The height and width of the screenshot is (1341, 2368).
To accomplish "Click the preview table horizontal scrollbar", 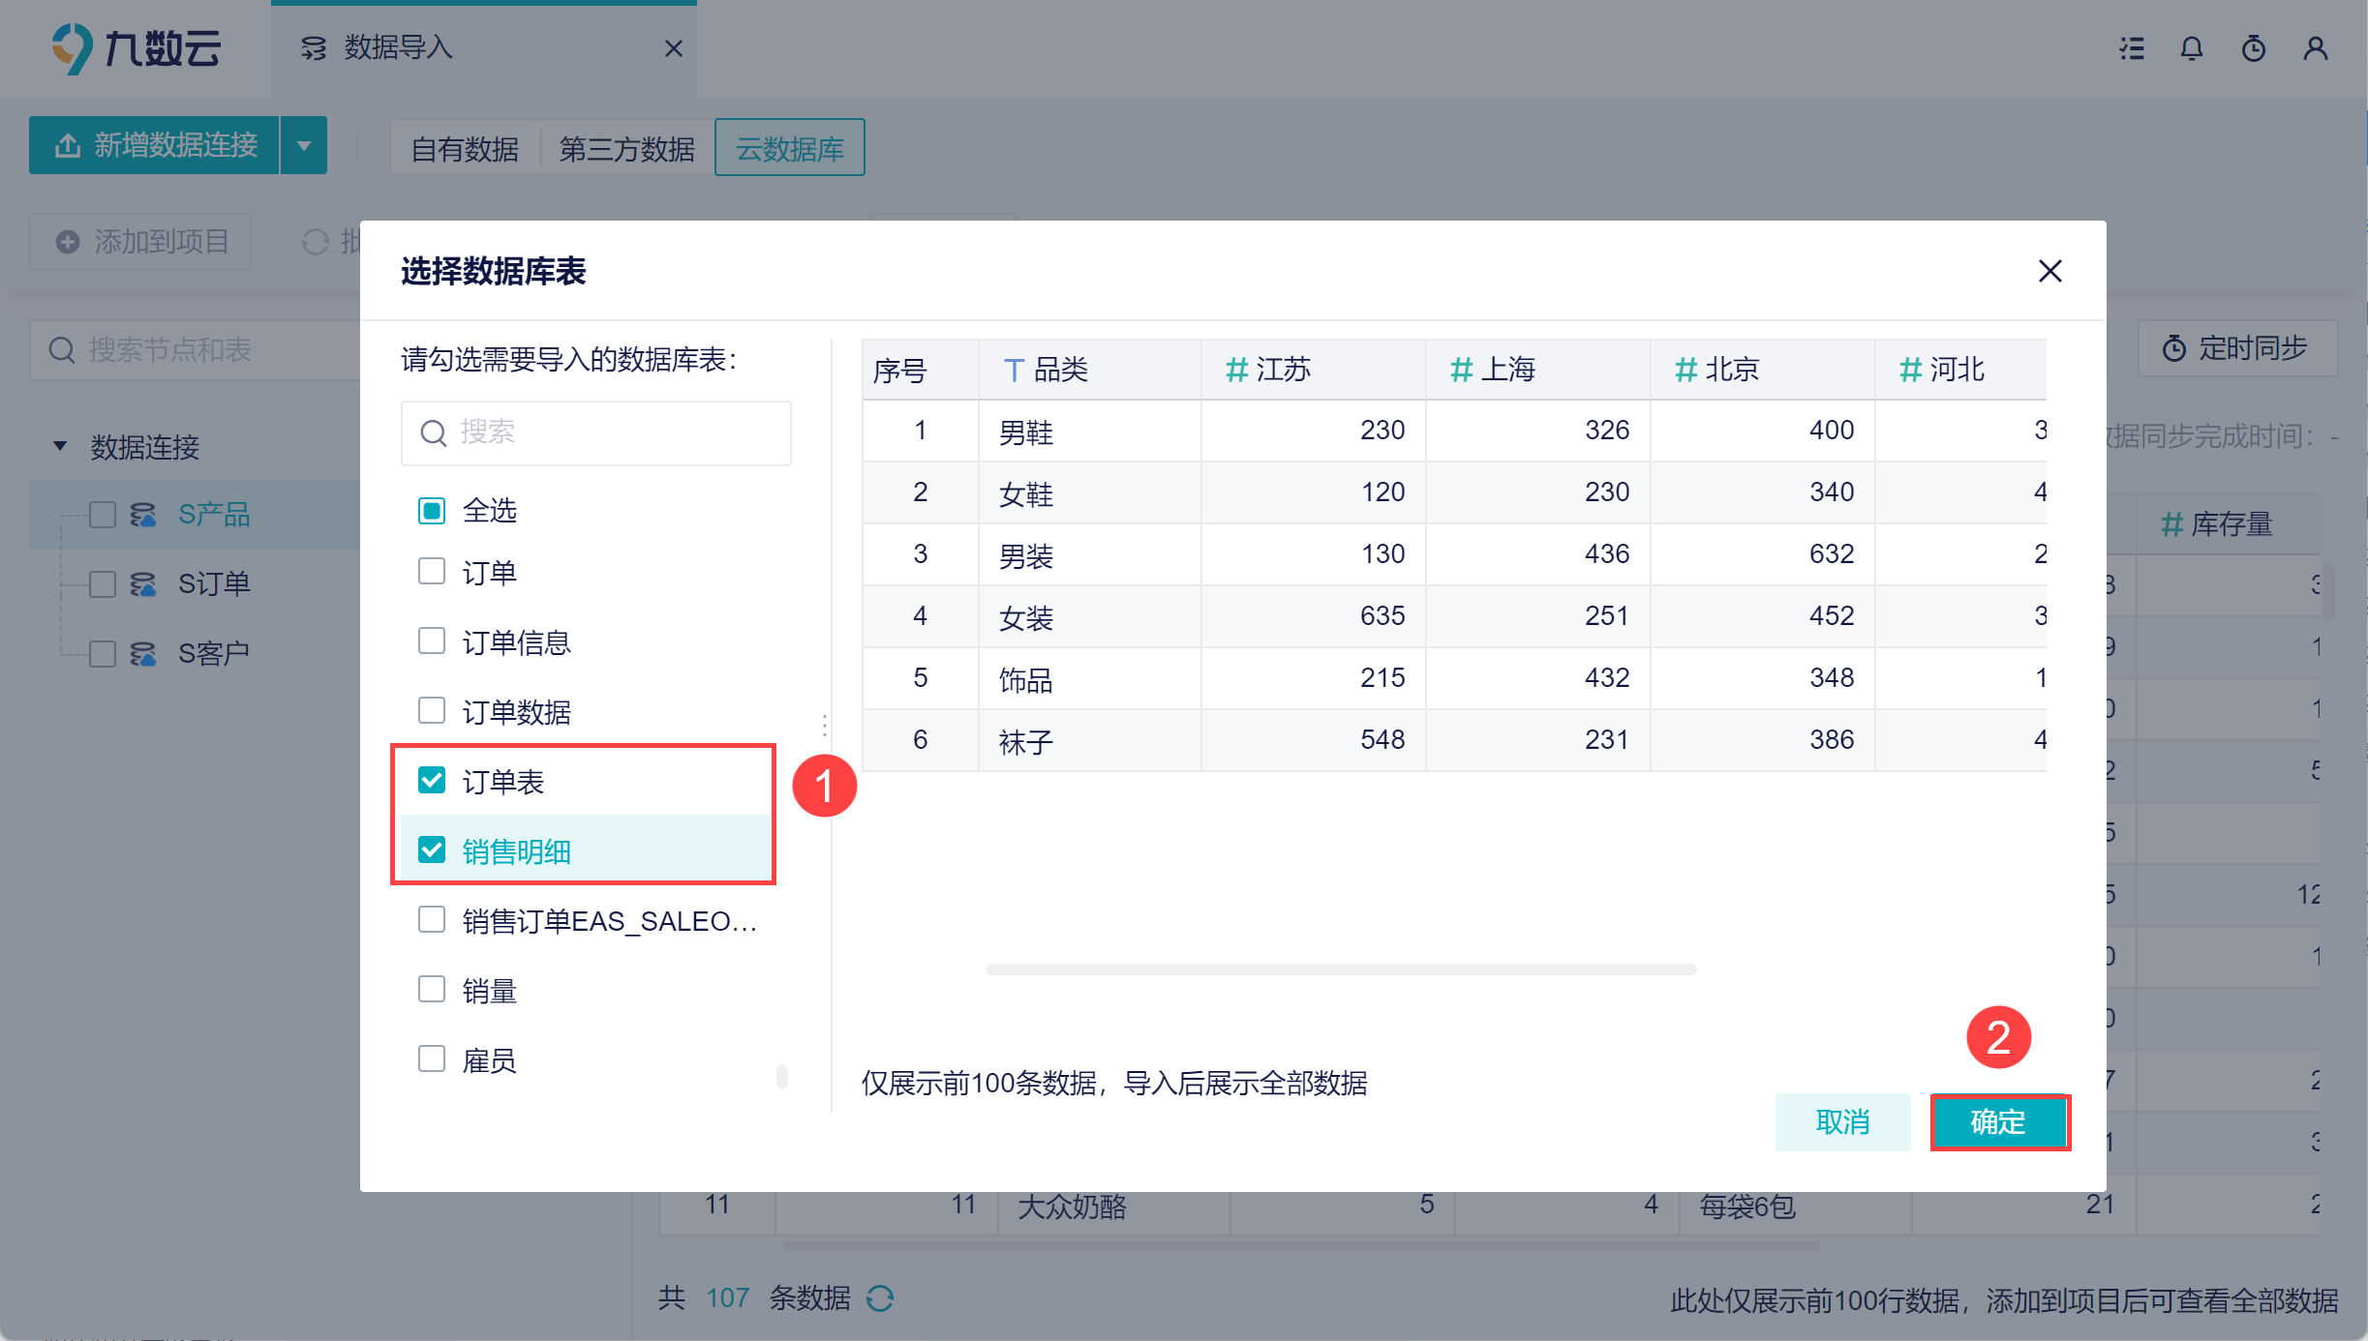I will pyautogui.click(x=1340, y=968).
